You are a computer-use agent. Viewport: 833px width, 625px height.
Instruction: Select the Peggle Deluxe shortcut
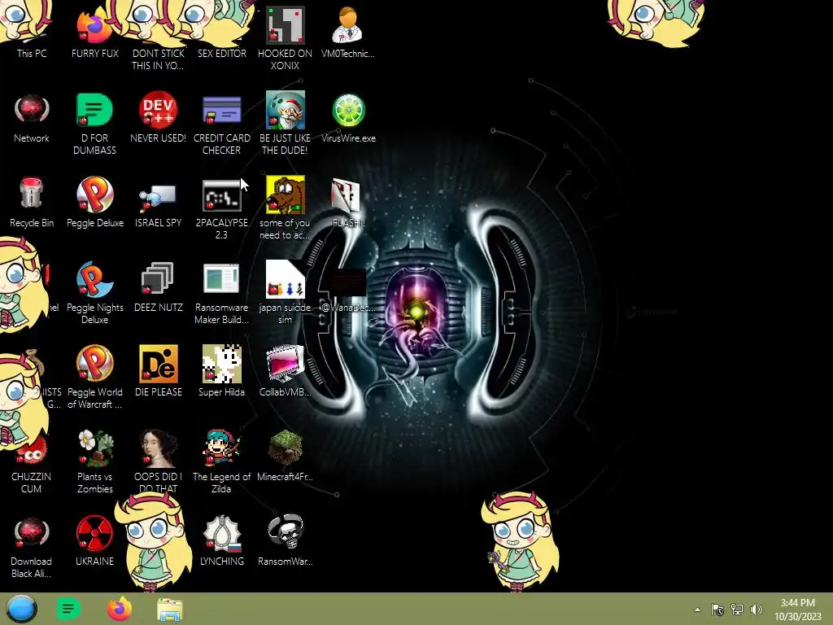(94, 203)
